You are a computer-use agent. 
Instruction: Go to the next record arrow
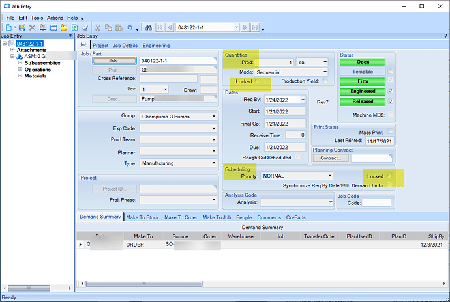[x=245, y=27]
